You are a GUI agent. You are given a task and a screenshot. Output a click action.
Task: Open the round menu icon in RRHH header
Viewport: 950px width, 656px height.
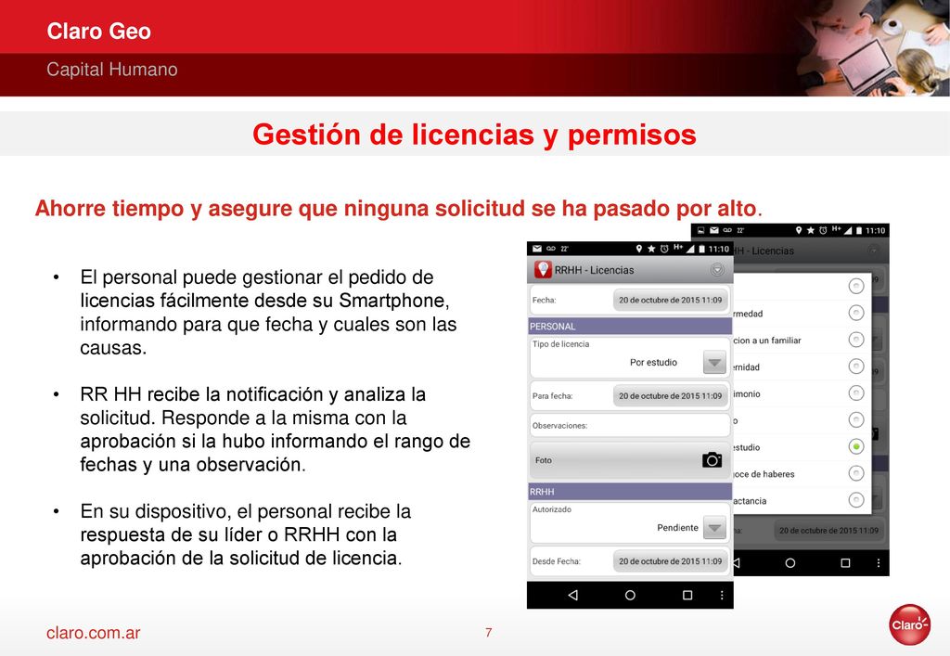[x=717, y=270]
